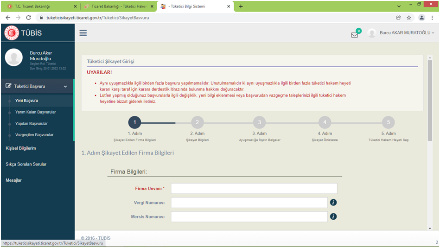This screenshot has width=440, height=248.
Task: Select Yapılan Başvurular in sidebar
Action: (x=31, y=124)
